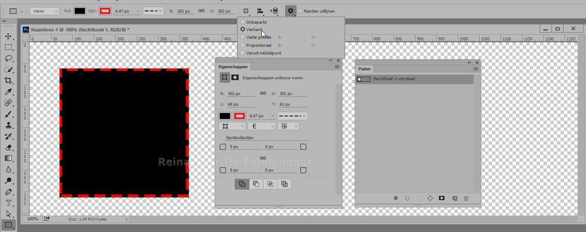Load path as selection in Paden panel
The height and width of the screenshot is (232, 586).
418,199
